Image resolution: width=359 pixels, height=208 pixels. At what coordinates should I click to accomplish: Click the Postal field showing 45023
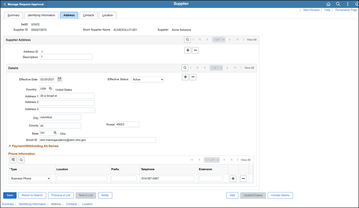[127, 124]
